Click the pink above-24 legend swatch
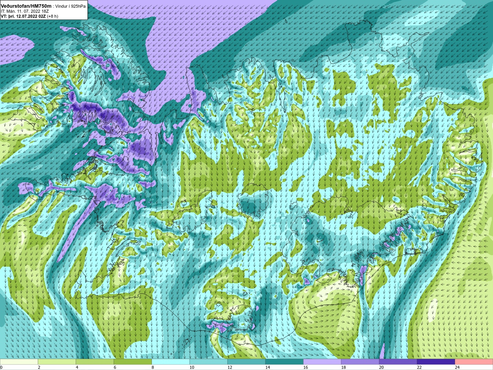493x370 pixels. point(474,362)
